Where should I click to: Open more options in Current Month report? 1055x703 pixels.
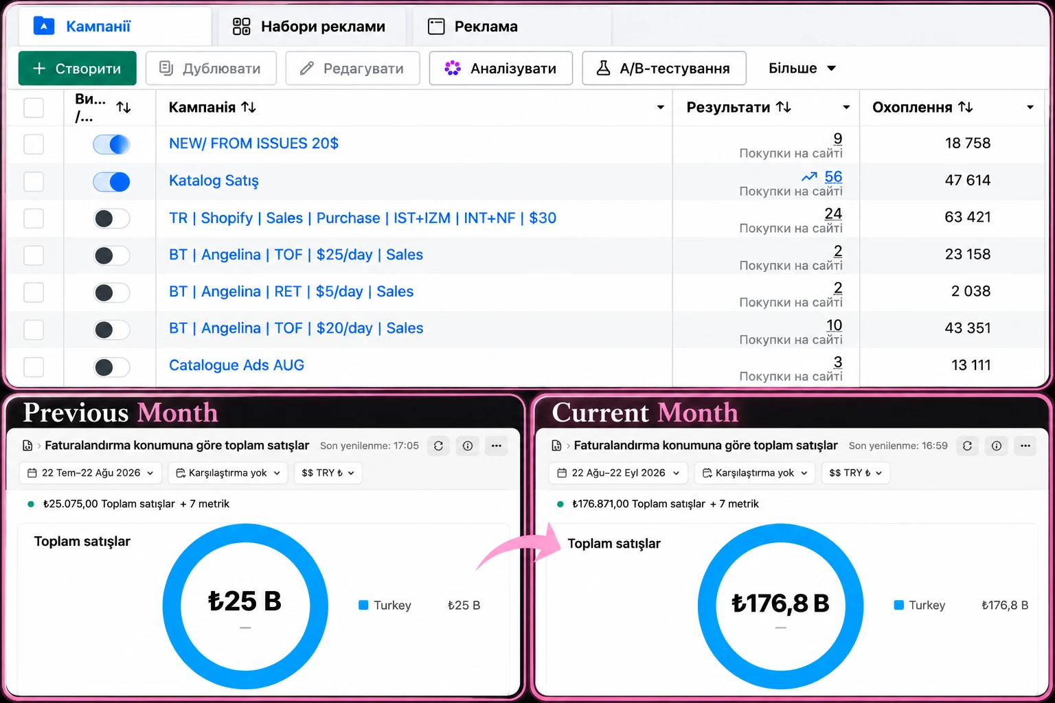click(1025, 446)
